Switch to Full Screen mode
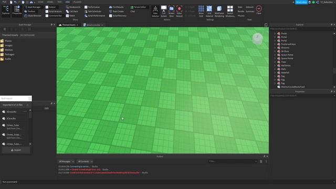This screenshot has height=189, width=336. coord(164,12)
